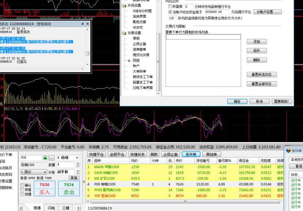The image size is (303, 211).
Task: Click the green lock icon beside contract P09
Action: pyautogui.click(x=45, y=158)
